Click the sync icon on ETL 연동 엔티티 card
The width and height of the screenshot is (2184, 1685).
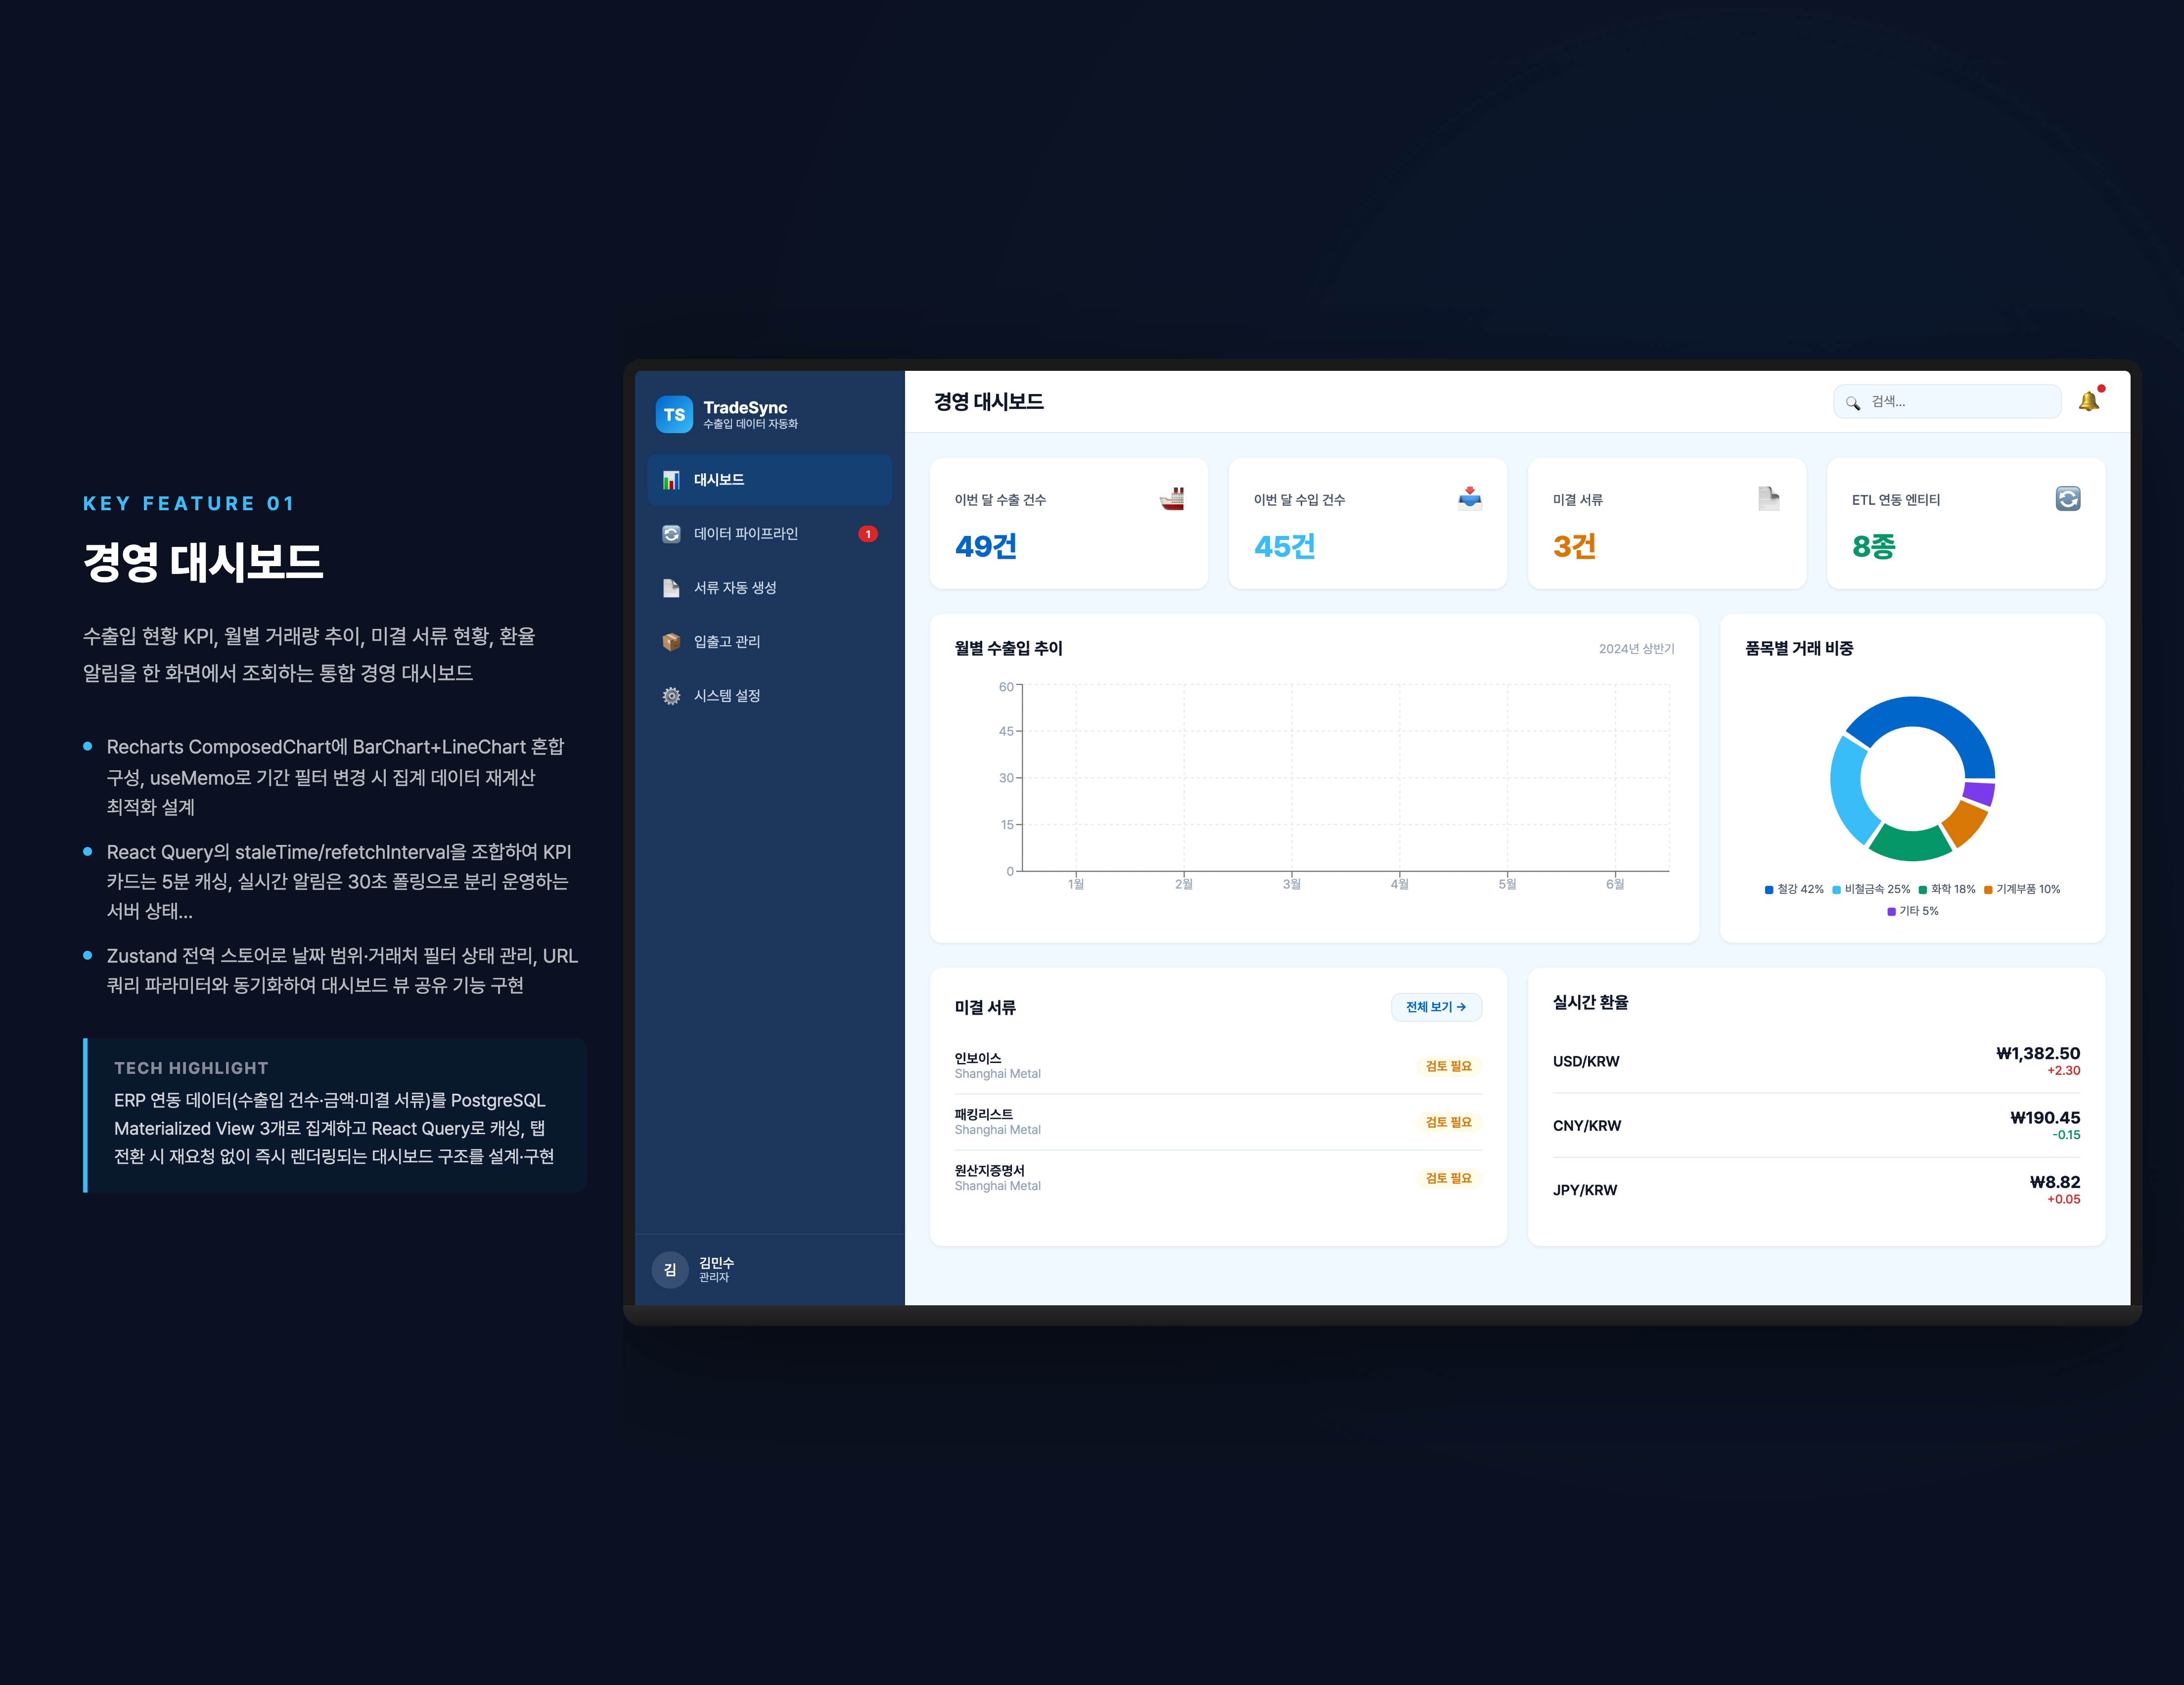tap(2067, 498)
